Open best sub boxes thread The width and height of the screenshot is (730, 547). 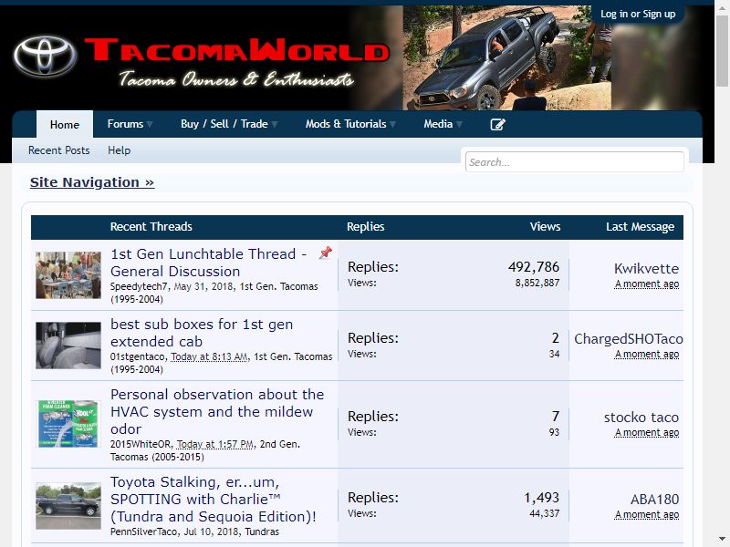tap(202, 333)
